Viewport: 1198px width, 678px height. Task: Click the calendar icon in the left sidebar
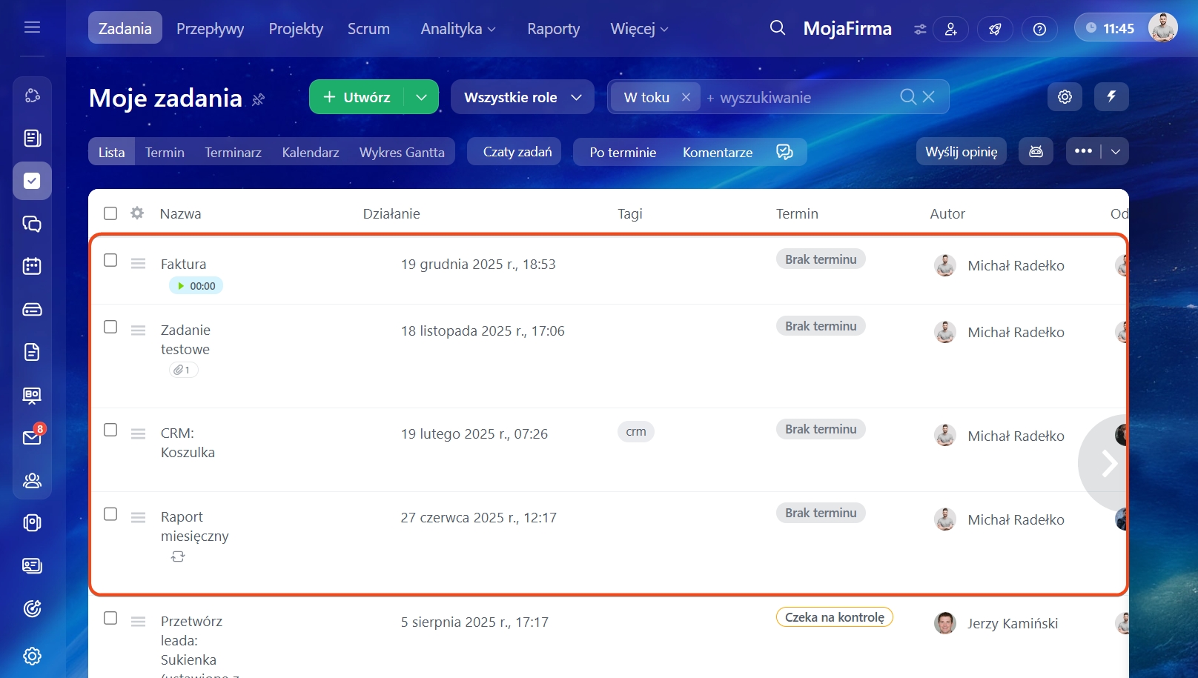click(32, 267)
